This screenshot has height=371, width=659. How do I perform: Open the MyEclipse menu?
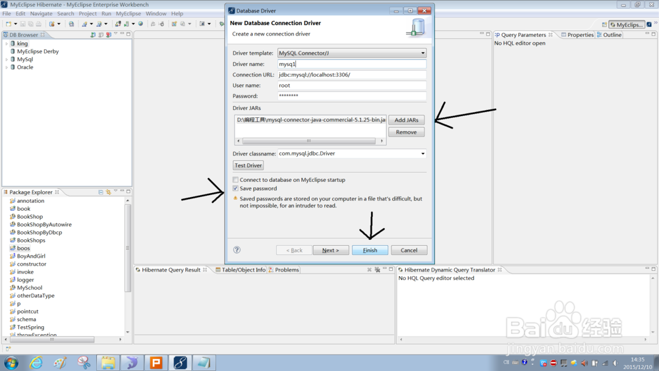[x=129, y=13]
